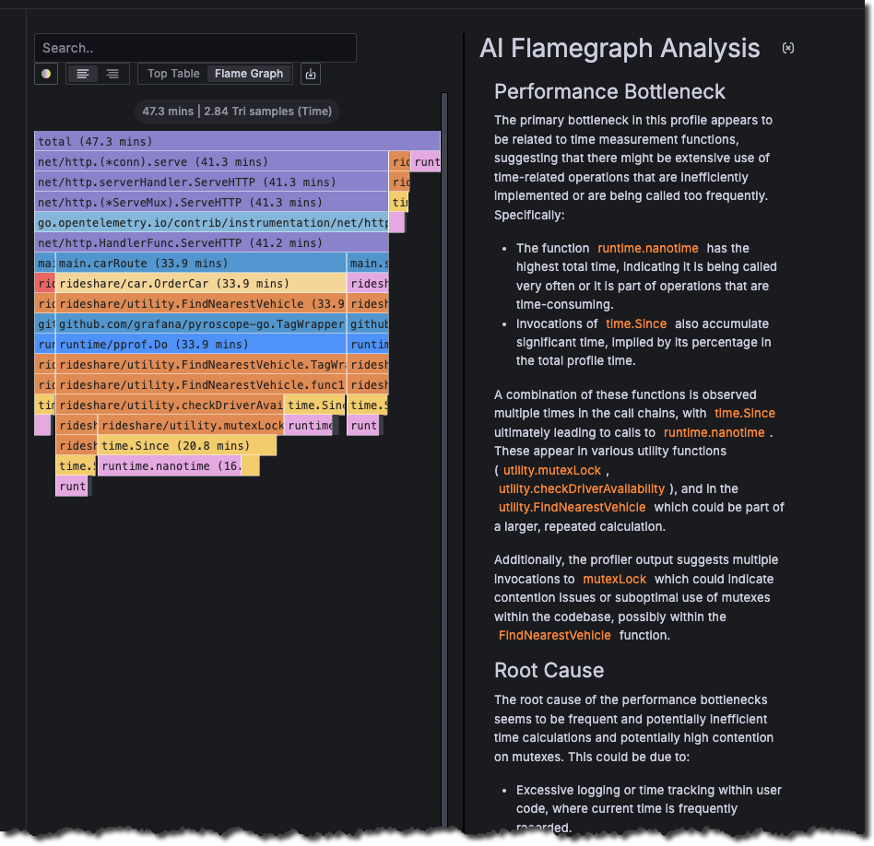Click the FindNearestVehicle highlighted function name
Viewport: 874px width, 846px height.
[554, 635]
